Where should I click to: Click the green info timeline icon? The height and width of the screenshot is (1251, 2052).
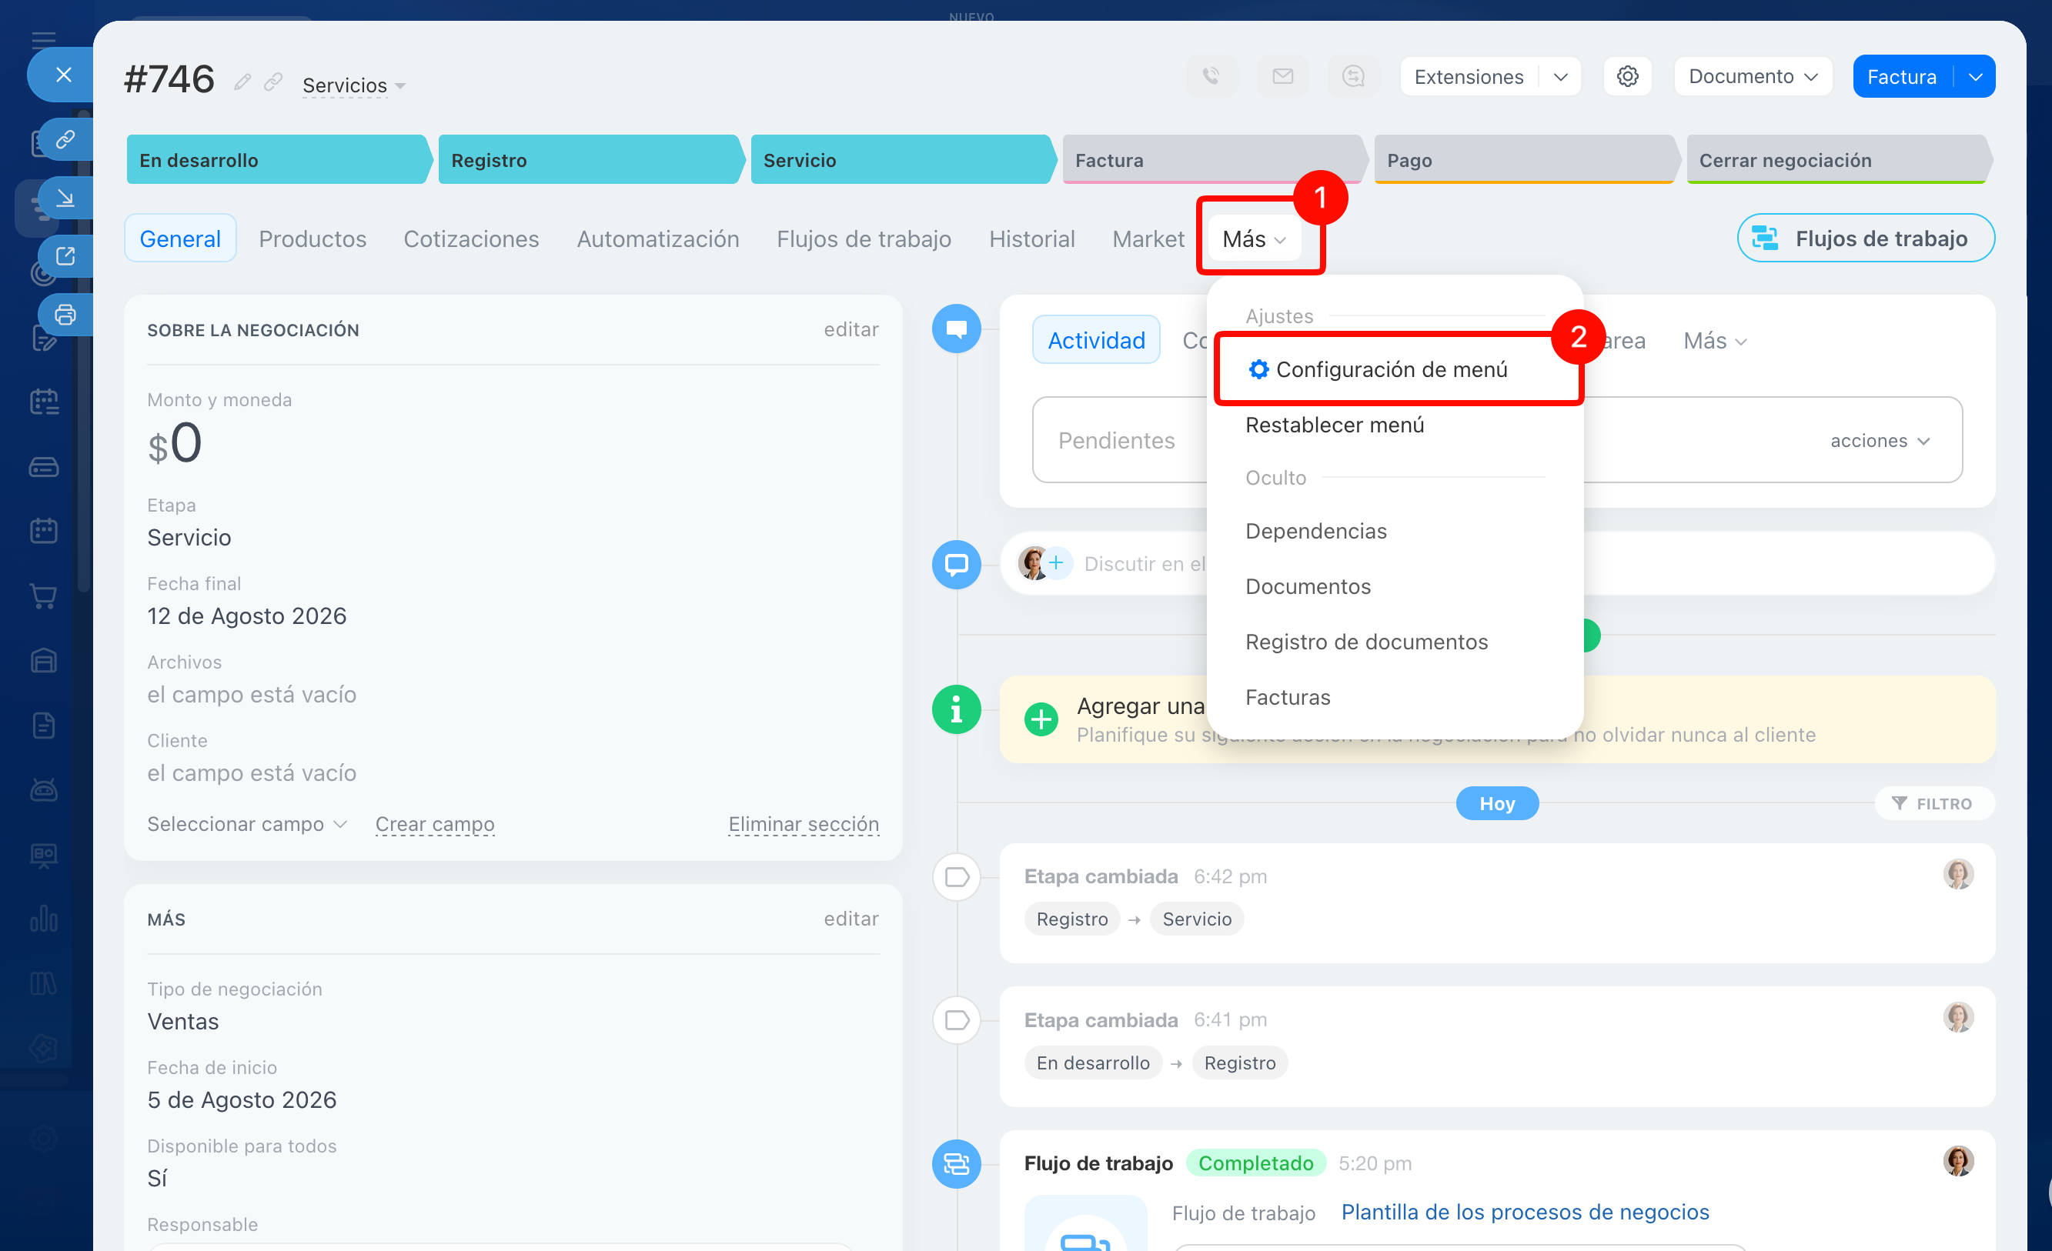[x=956, y=709]
